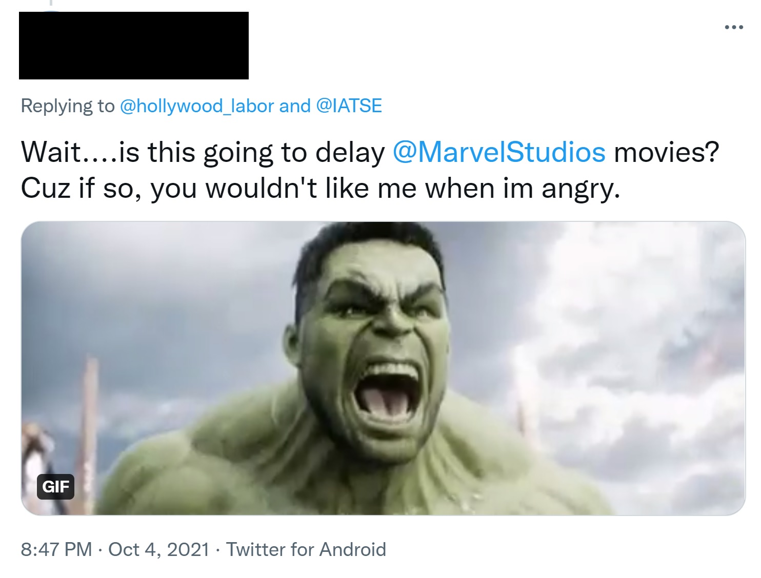Open the angry Hulk GIF thumbnail
This screenshot has height=578, width=761.
(x=383, y=368)
